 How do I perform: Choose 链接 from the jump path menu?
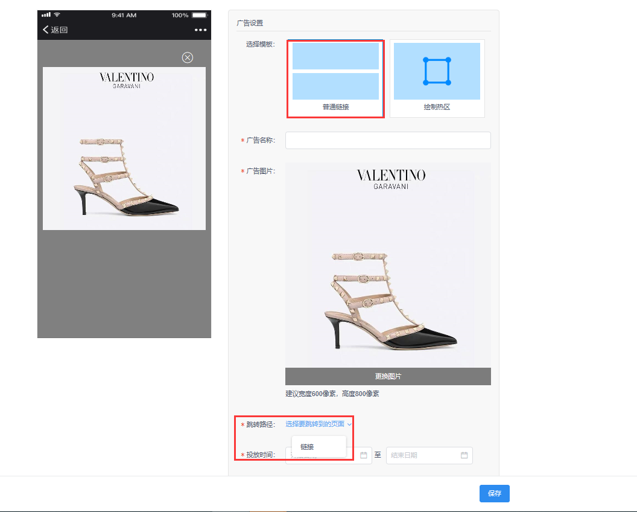319,447
